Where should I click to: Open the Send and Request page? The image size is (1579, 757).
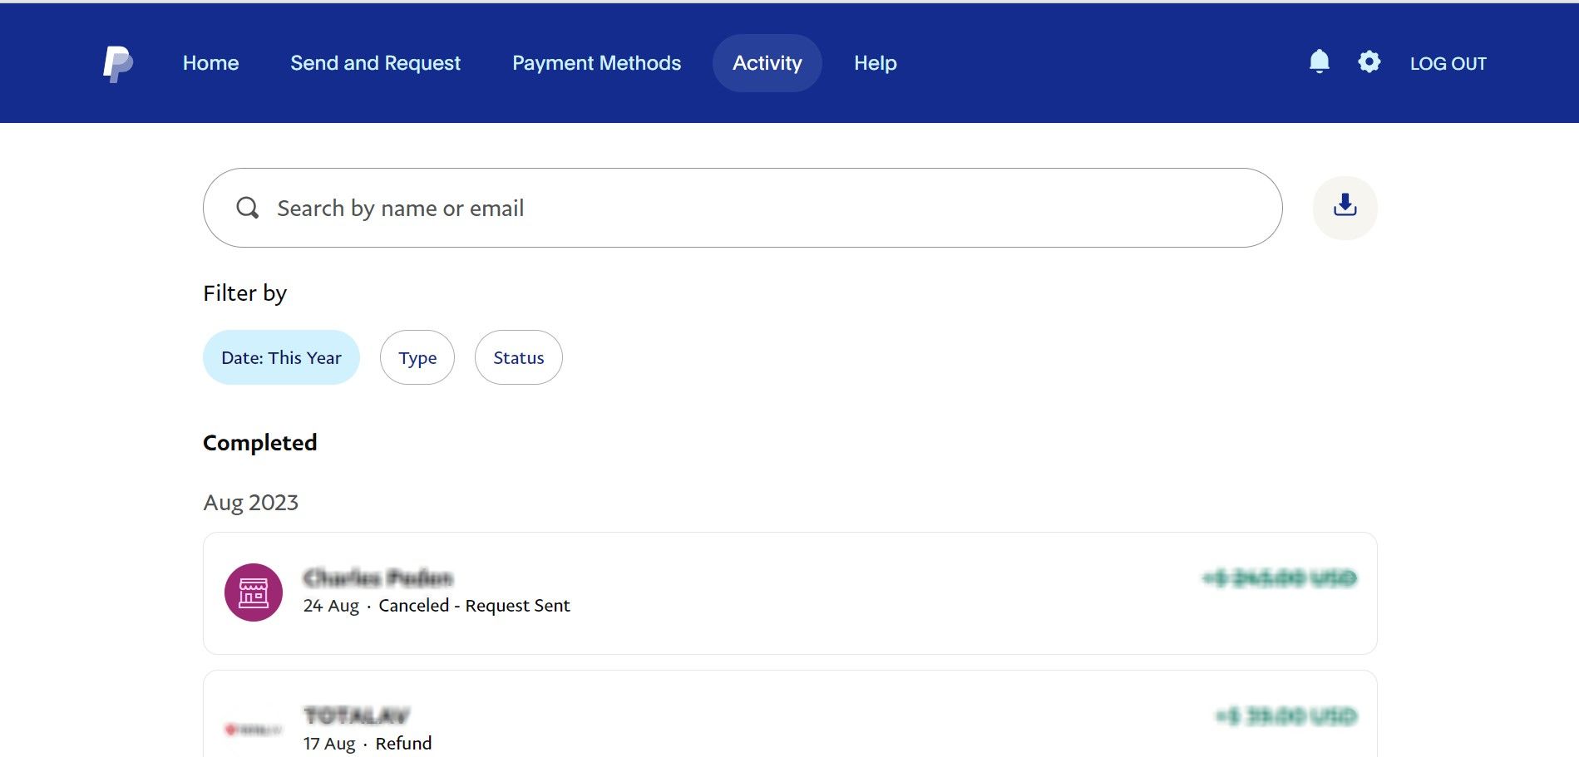376,62
